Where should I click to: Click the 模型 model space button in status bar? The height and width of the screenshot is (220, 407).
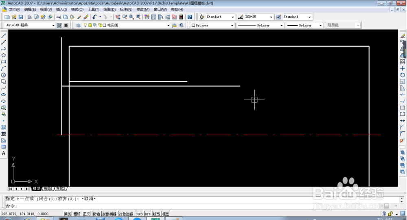tap(166, 214)
